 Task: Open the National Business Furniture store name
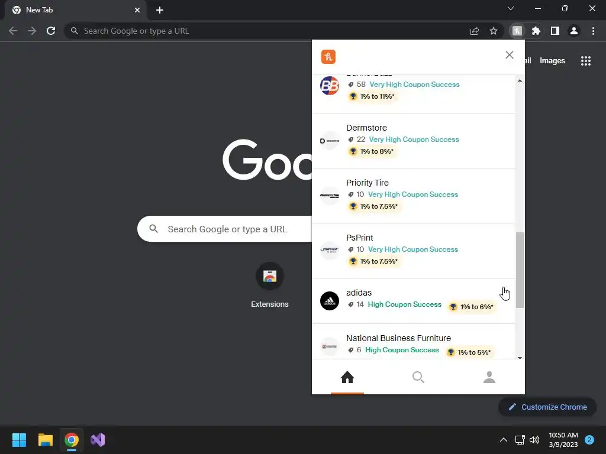click(398, 338)
